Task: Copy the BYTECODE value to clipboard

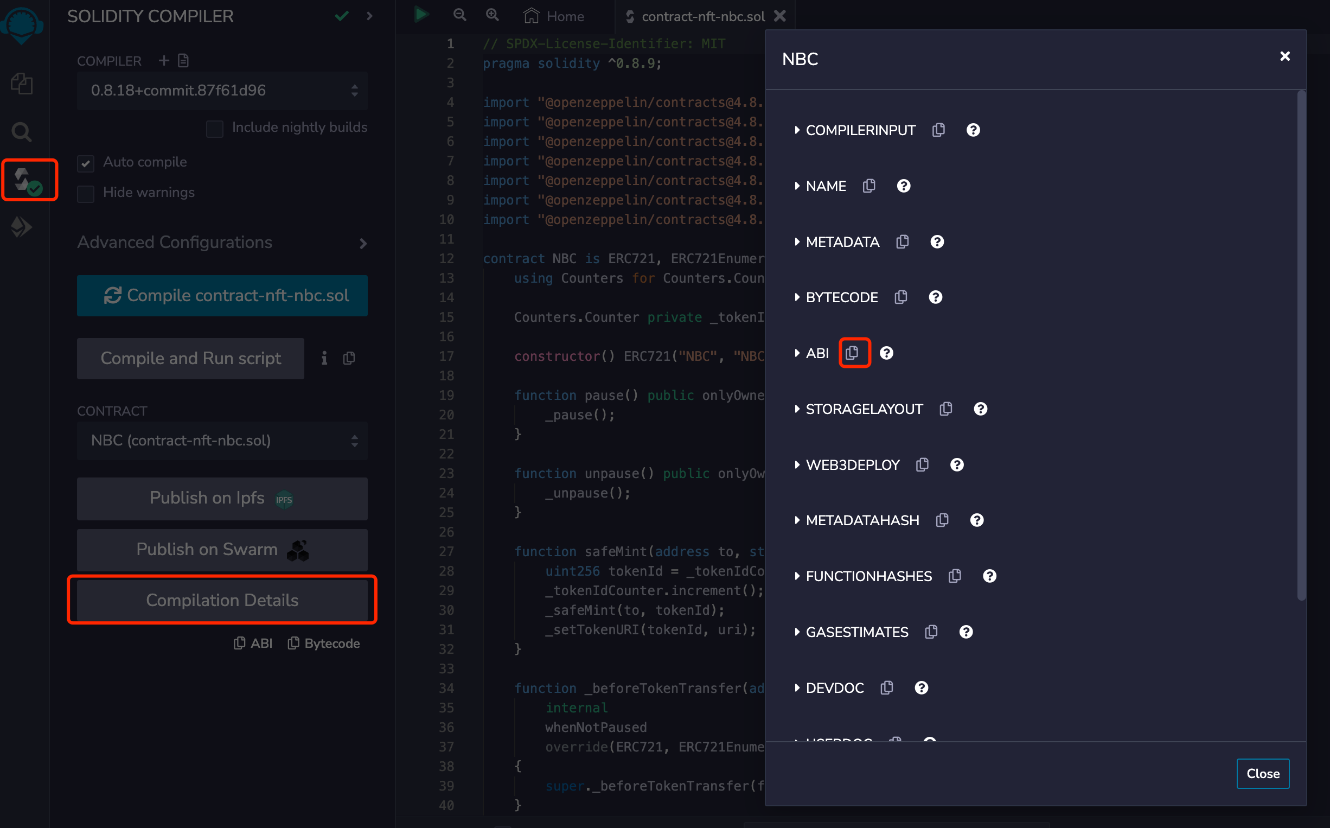Action: [900, 297]
